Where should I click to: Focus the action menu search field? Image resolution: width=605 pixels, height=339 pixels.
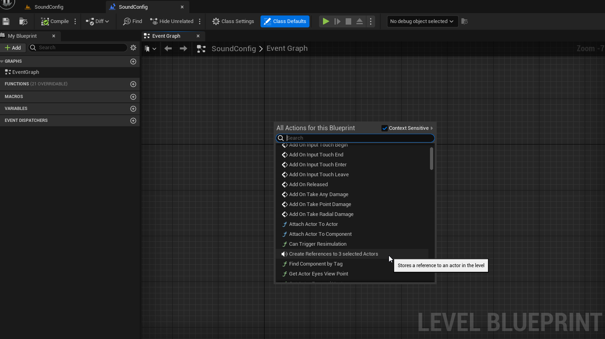[355, 138]
